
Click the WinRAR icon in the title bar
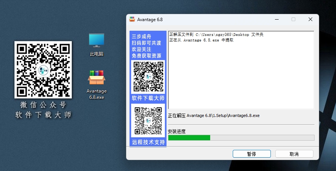pyautogui.click(x=132, y=19)
